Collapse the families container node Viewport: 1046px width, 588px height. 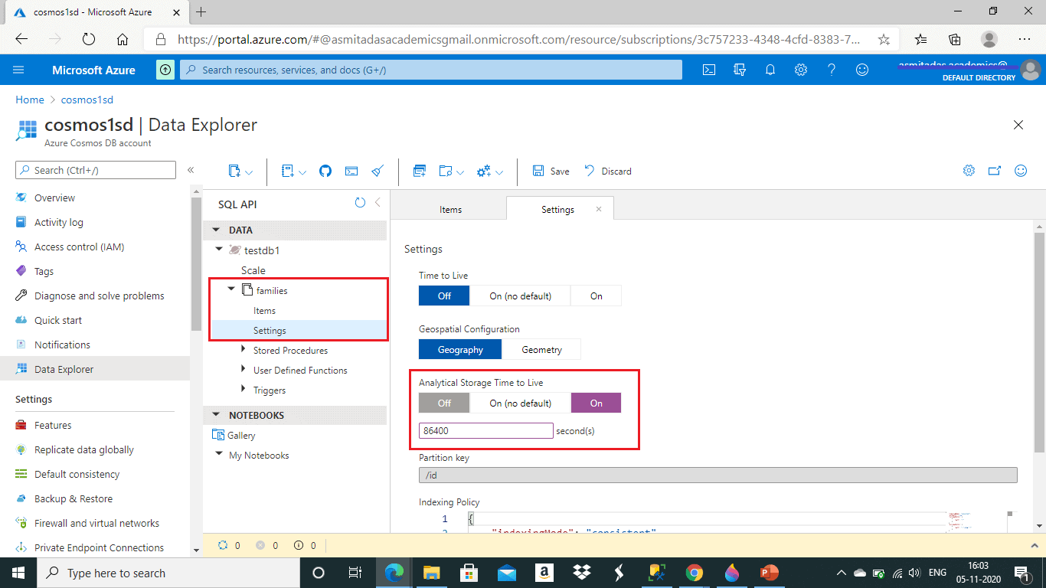231,290
